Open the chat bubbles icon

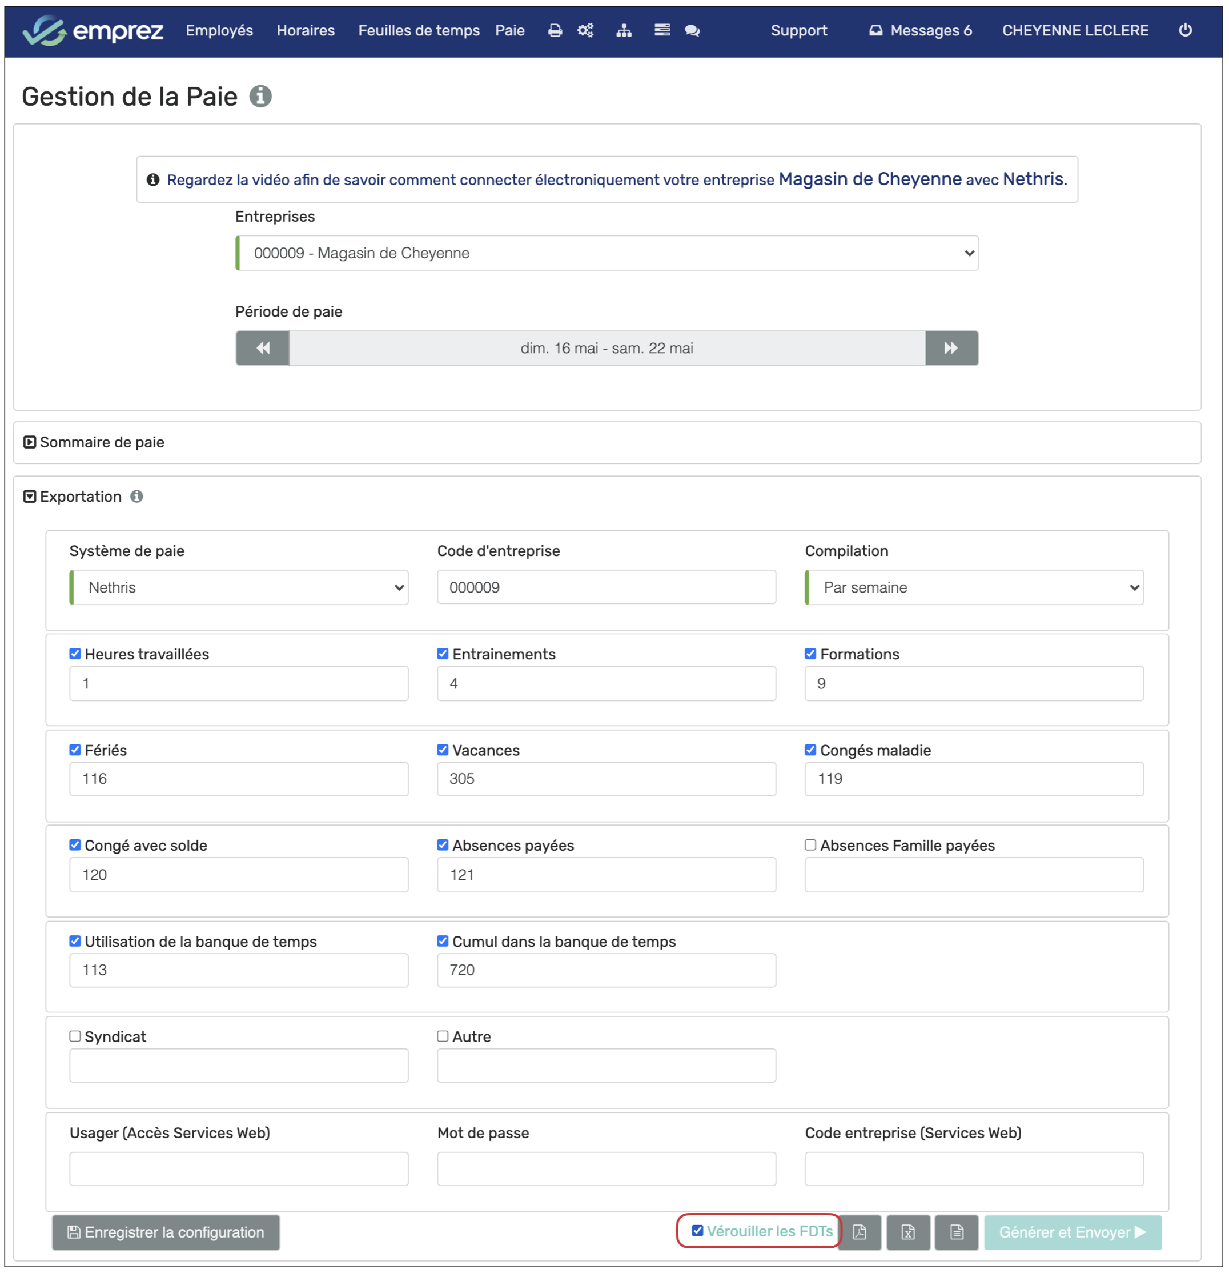(692, 30)
